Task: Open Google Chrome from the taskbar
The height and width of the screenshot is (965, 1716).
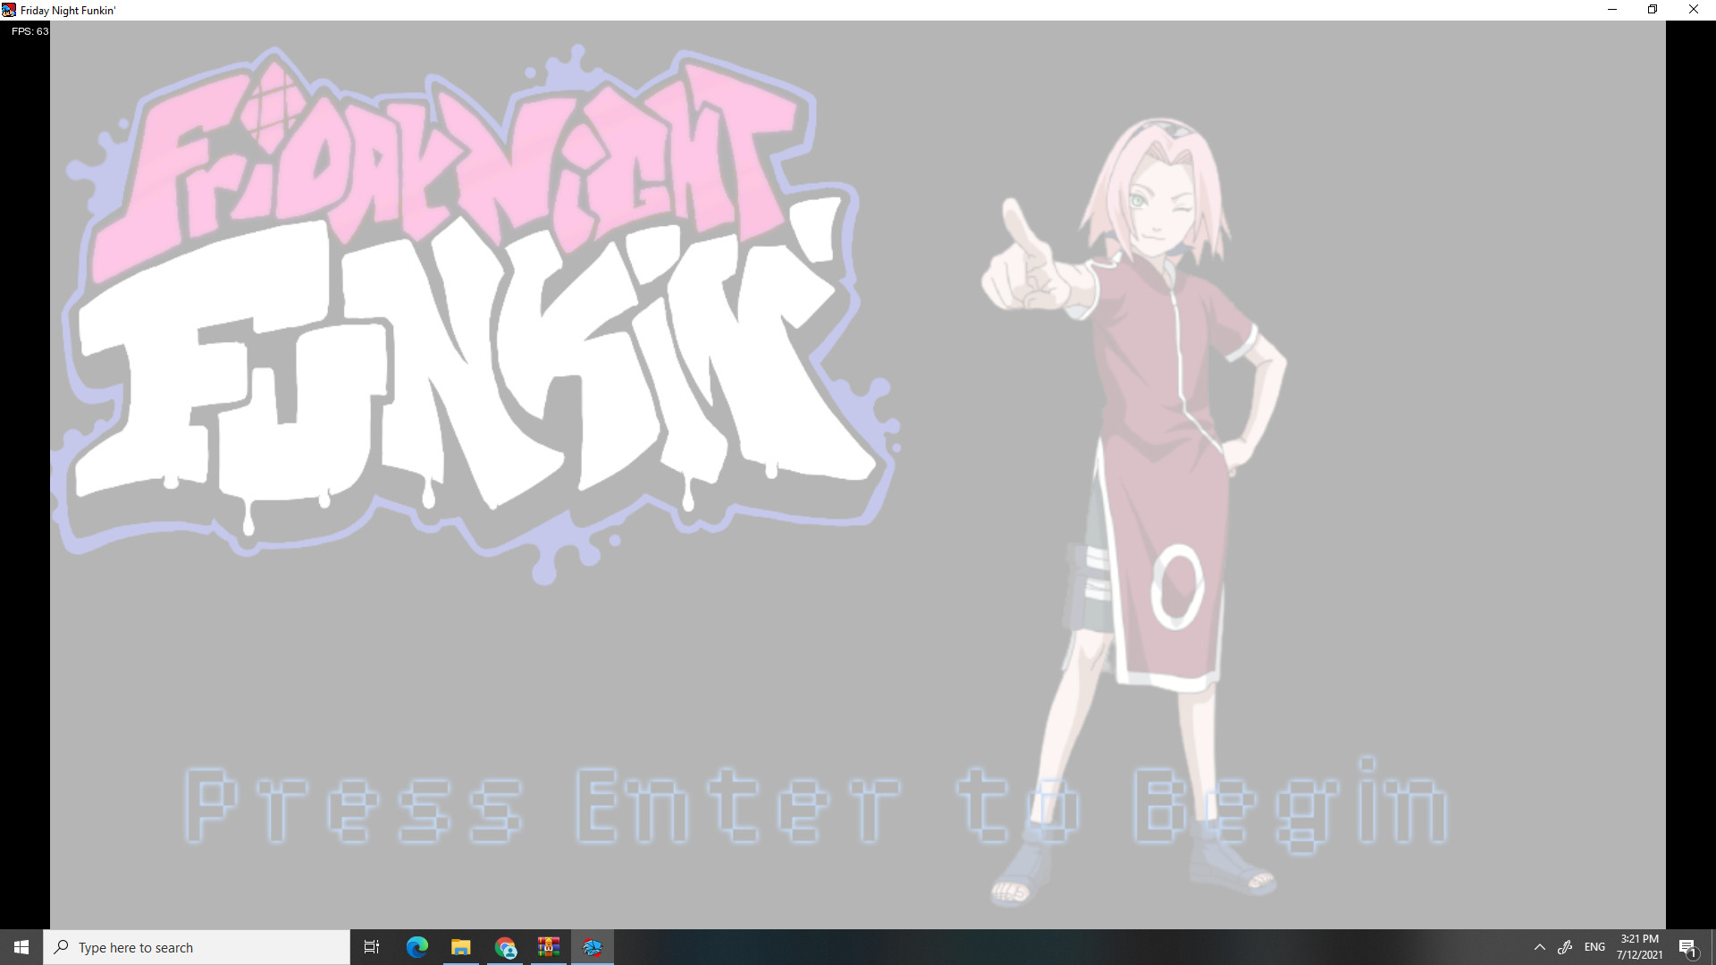Action: pyautogui.click(x=505, y=946)
